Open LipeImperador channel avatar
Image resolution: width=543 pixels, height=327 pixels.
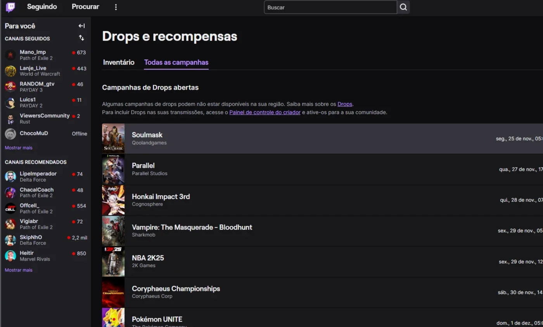(x=10, y=176)
